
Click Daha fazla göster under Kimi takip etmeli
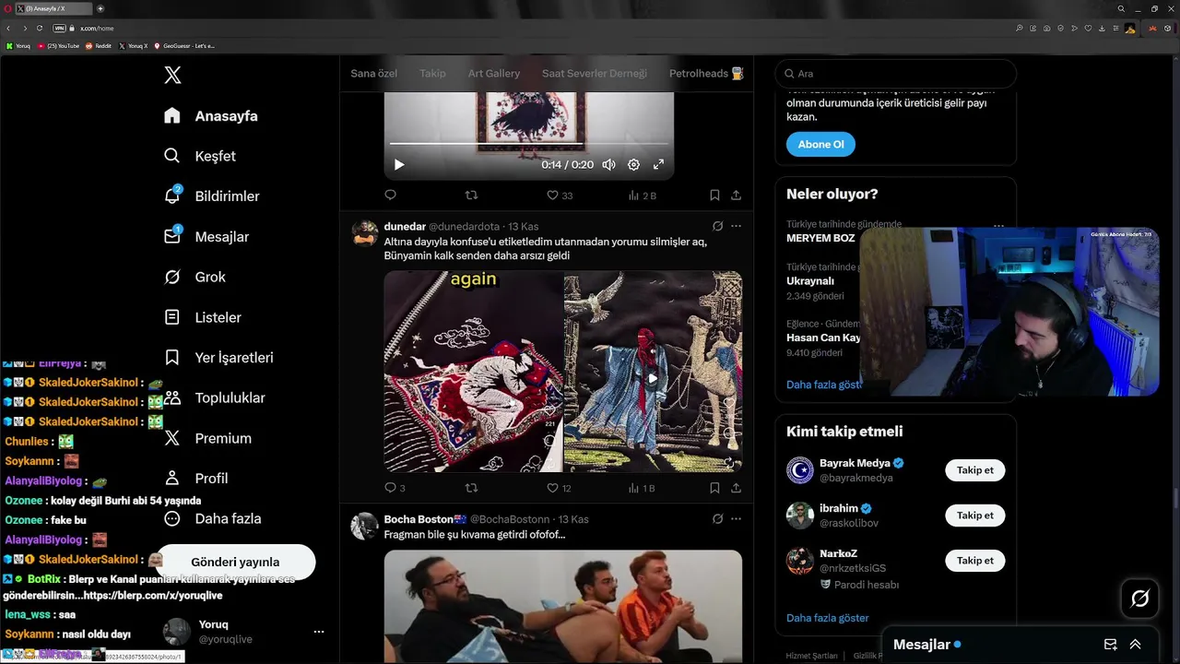pyautogui.click(x=828, y=618)
